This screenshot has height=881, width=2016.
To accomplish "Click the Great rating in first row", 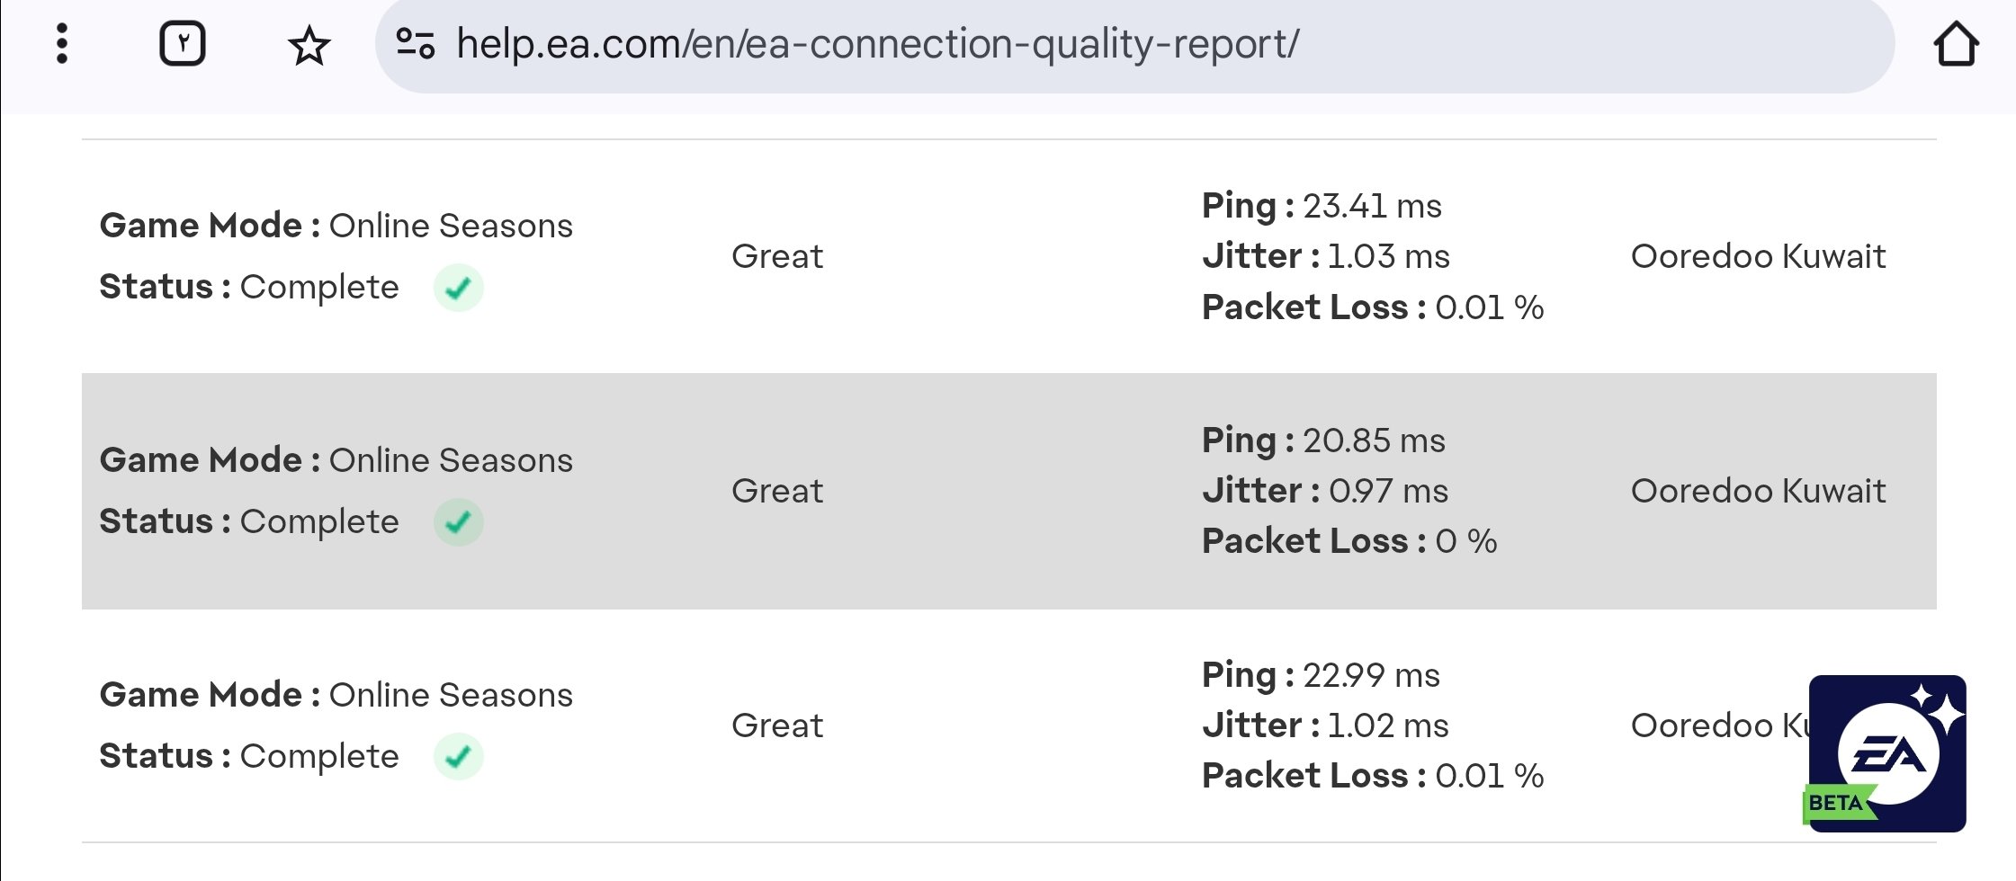I will point(777,256).
